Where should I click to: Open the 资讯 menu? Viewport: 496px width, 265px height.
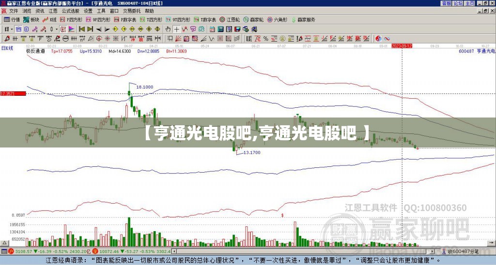(x=40, y=11)
